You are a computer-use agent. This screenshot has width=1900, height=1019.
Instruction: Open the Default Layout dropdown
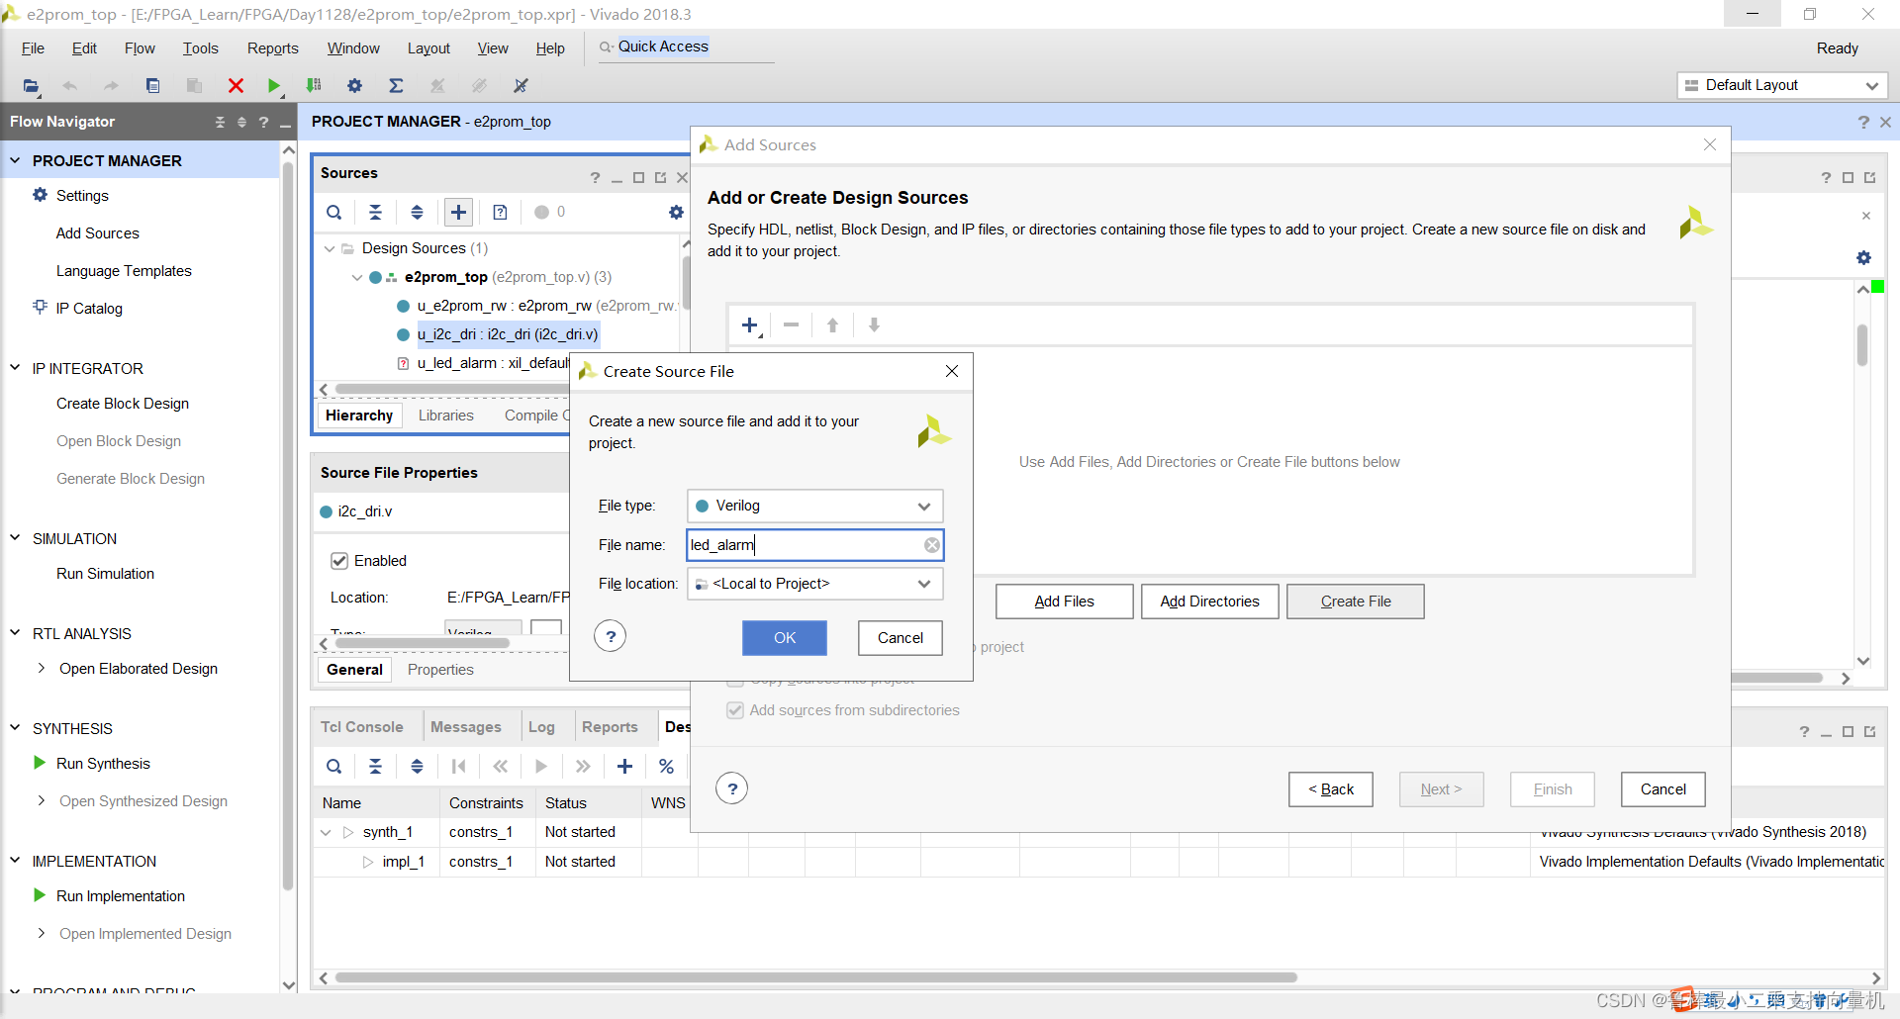point(1782,85)
